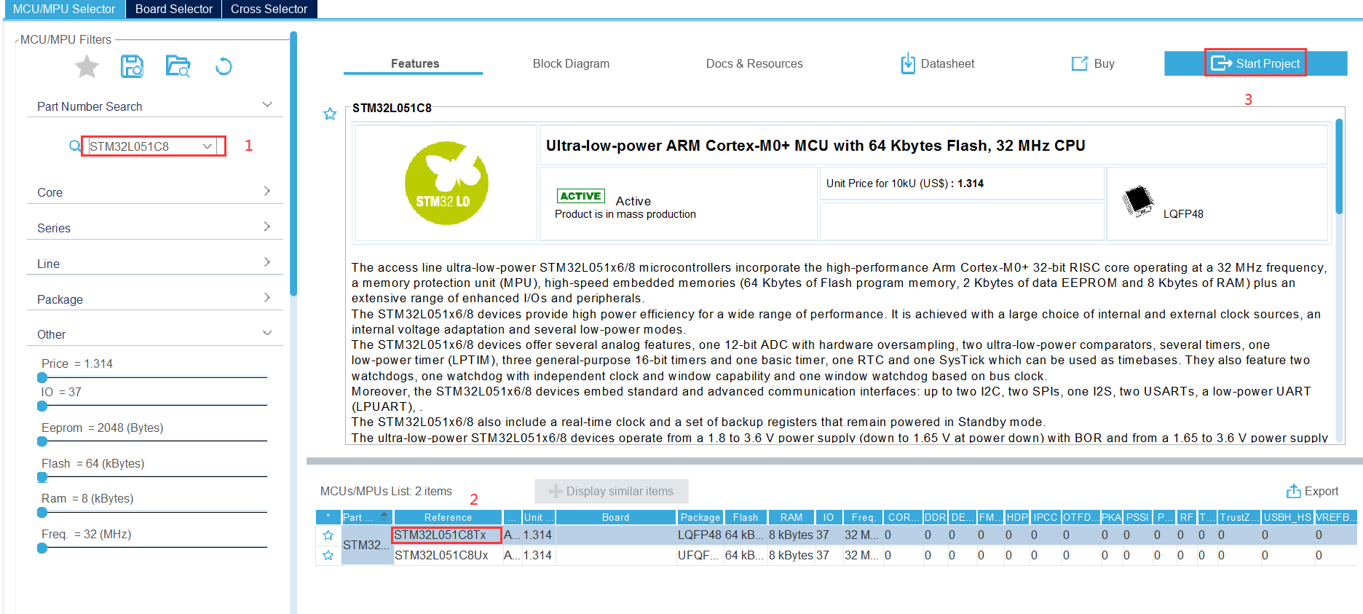Collapse the Part Number Search section
The image size is (1363, 614).
[267, 105]
